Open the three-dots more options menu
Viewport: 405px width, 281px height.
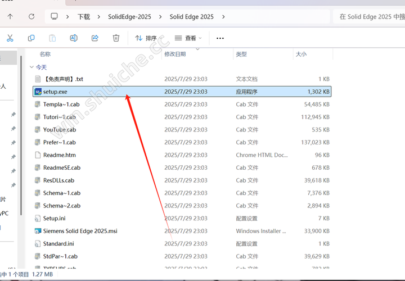pyautogui.click(x=220, y=38)
